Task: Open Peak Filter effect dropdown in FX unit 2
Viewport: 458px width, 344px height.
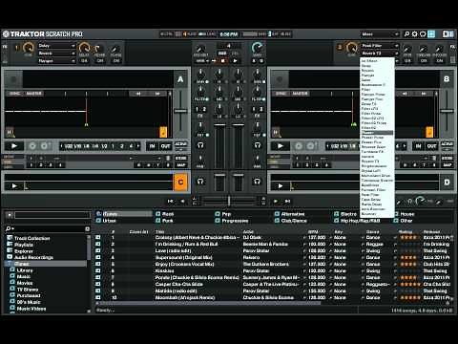Action: [380, 46]
